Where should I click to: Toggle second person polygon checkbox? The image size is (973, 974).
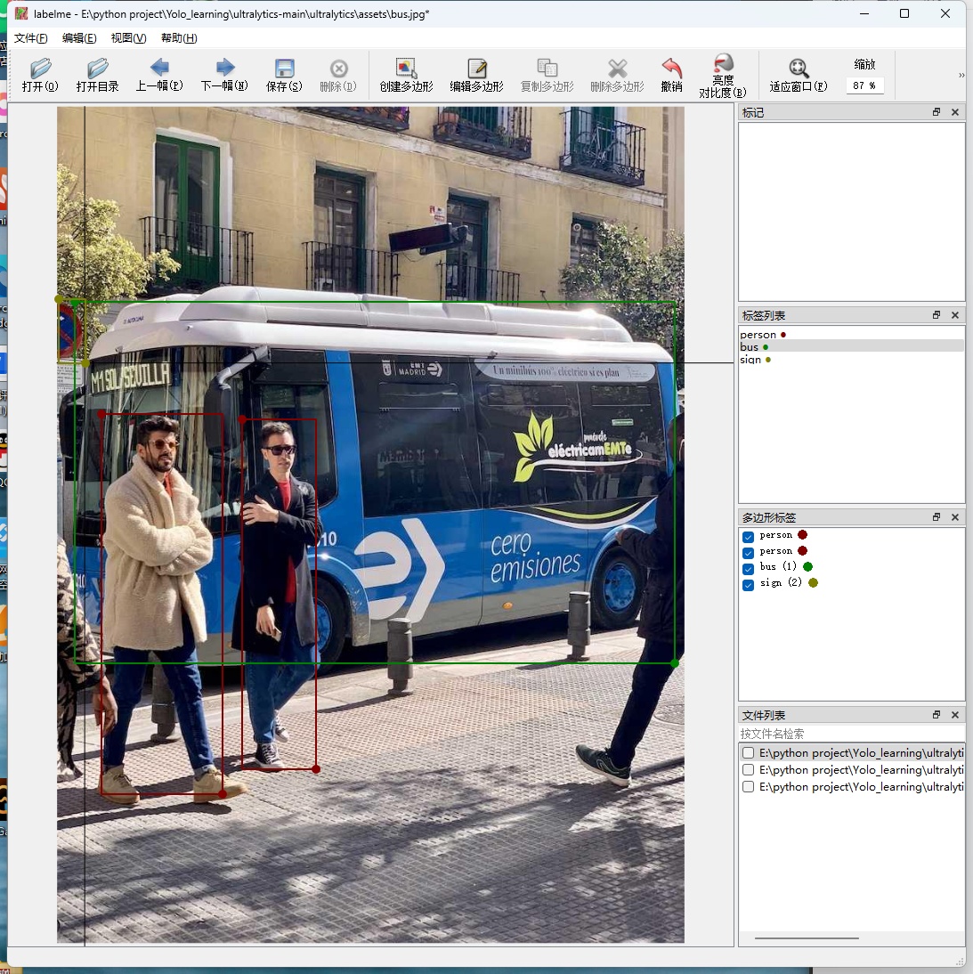749,553
